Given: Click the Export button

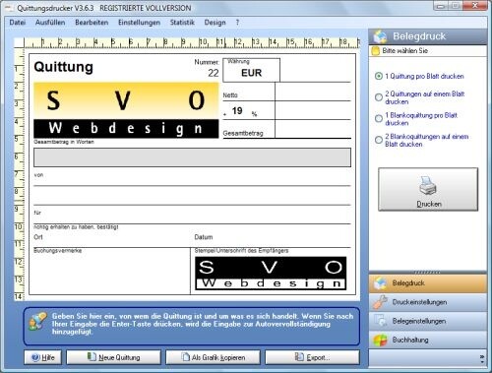Looking at the screenshot, I should point(312,357).
